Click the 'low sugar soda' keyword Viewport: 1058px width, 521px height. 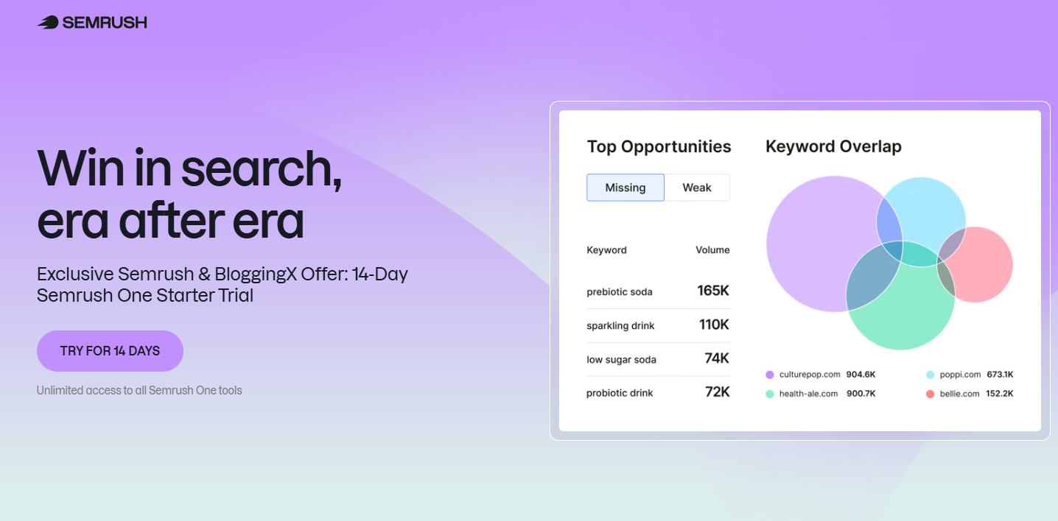[621, 360]
